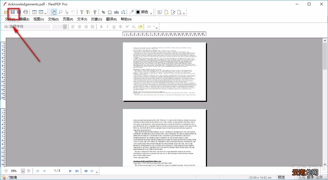Toggle Strikethrough formatting
This screenshot has width=328, height=180.
(120, 27)
